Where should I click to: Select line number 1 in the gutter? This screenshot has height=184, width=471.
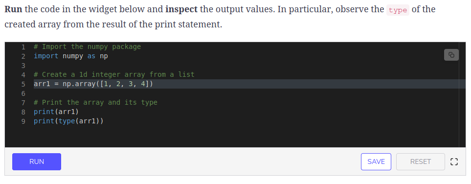click(x=23, y=47)
